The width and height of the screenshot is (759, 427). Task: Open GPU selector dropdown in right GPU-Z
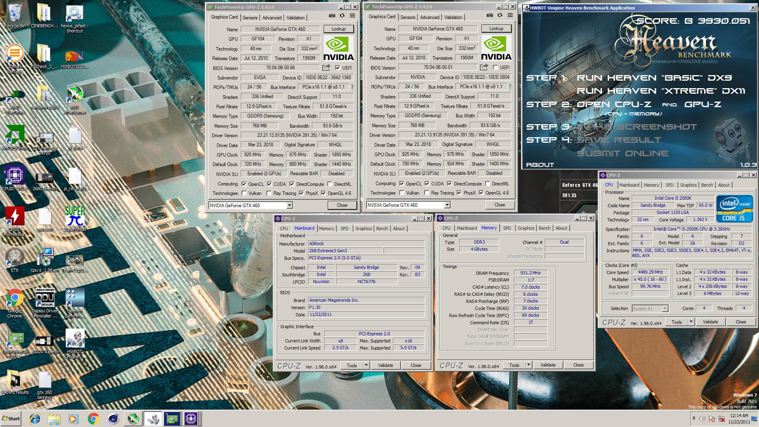pyautogui.click(x=447, y=205)
